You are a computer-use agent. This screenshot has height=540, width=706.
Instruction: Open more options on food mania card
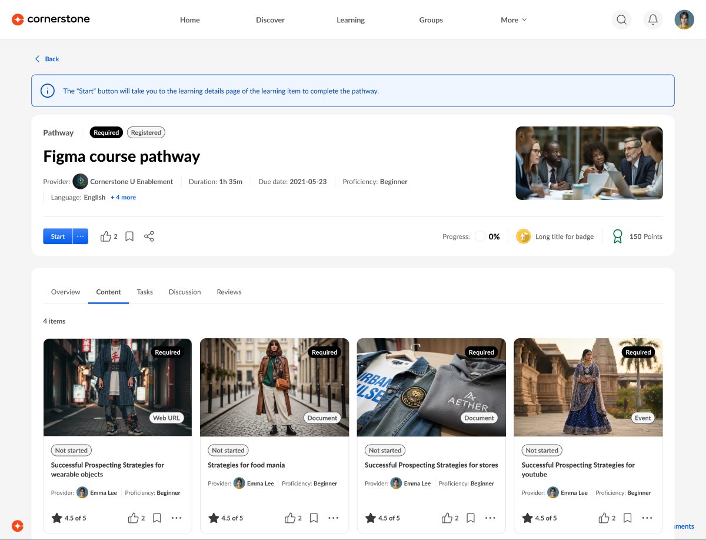click(334, 518)
